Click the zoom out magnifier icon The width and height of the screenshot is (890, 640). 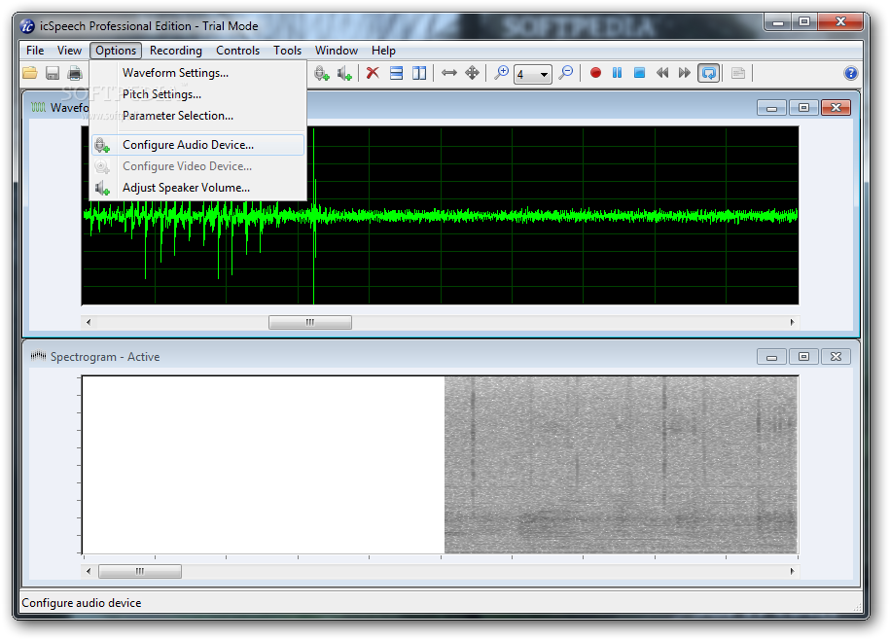click(x=566, y=73)
